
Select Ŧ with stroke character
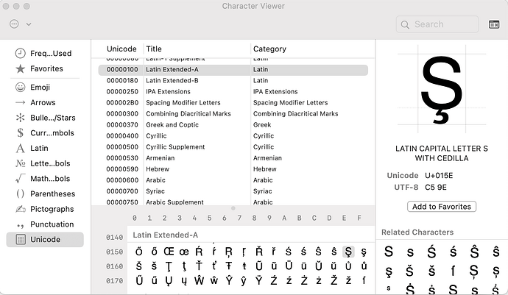click(x=229, y=266)
